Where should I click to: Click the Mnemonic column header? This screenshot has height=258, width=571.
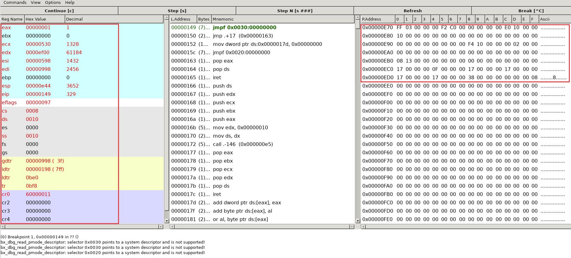pos(283,19)
